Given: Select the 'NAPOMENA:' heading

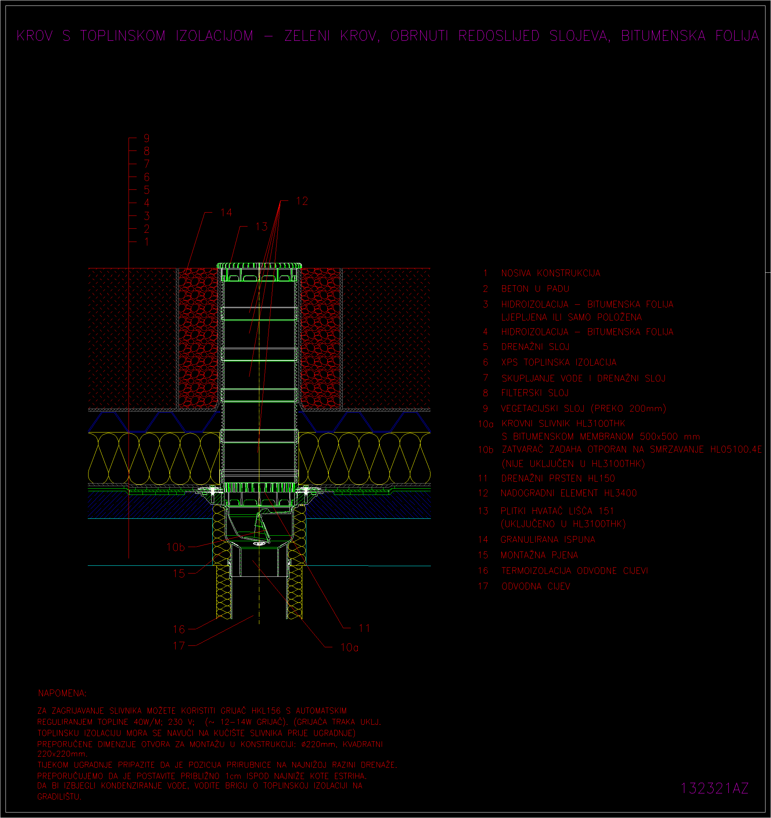Looking at the screenshot, I should pos(62,693).
